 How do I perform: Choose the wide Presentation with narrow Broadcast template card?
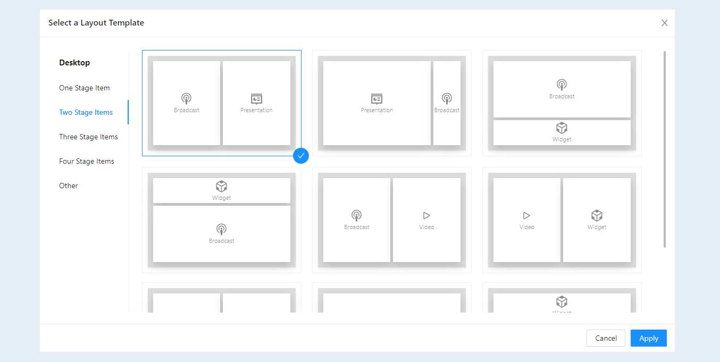(392, 103)
